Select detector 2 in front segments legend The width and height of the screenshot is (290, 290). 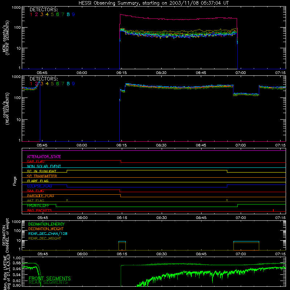pos(37,14)
